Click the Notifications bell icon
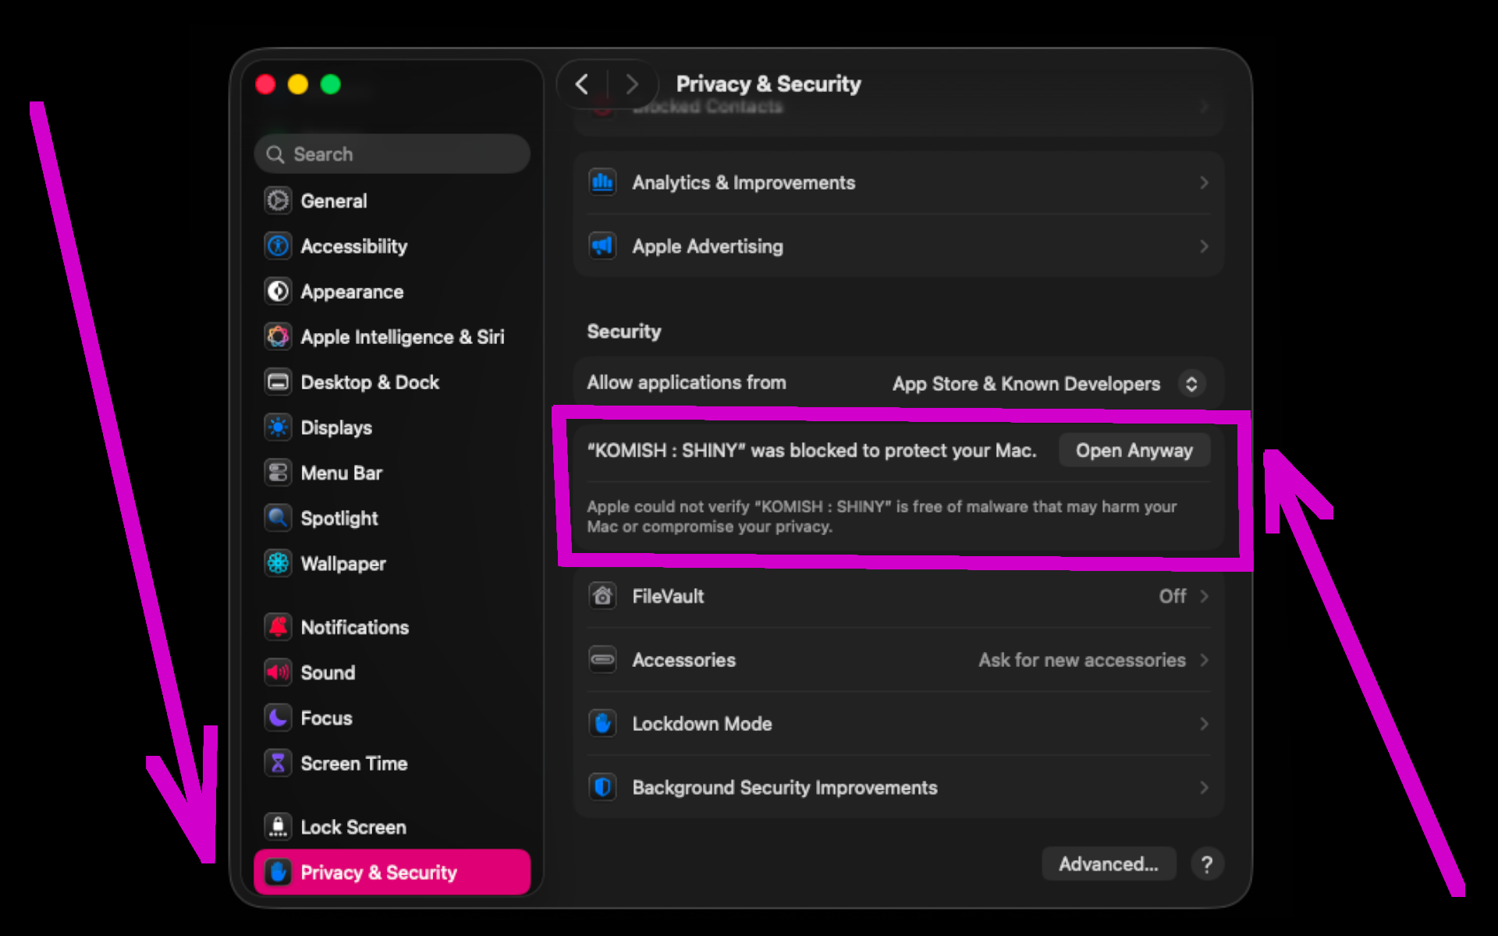Image resolution: width=1498 pixels, height=936 pixels. pyautogui.click(x=278, y=626)
